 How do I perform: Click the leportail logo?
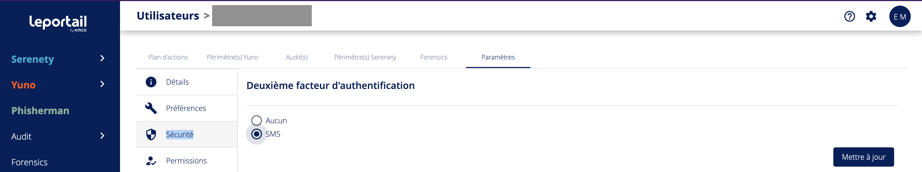(58, 23)
